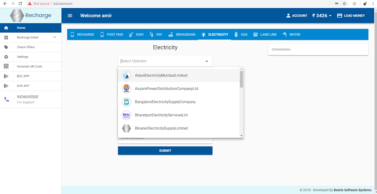Select AssamPowerDistributionCompanyLtd from the list
Screen dimensions: 377x194
(179, 89)
